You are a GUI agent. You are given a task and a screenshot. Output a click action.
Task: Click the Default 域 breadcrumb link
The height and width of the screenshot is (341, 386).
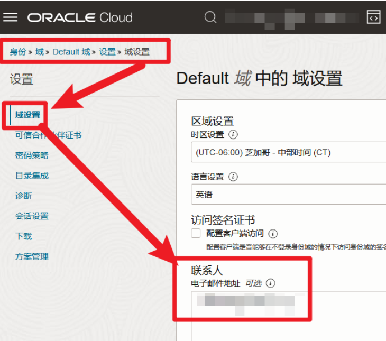coord(71,52)
